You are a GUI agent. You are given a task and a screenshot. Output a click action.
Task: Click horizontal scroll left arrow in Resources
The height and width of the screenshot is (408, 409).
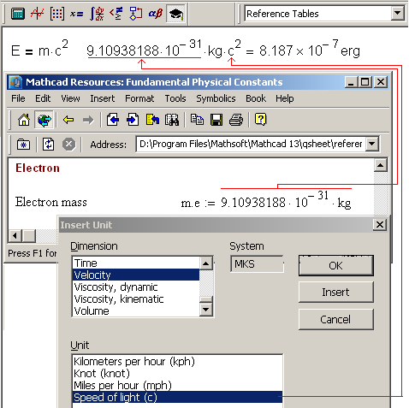15,236
